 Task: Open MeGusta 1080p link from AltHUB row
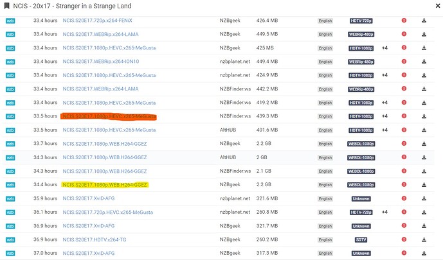(x=109, y=130)
